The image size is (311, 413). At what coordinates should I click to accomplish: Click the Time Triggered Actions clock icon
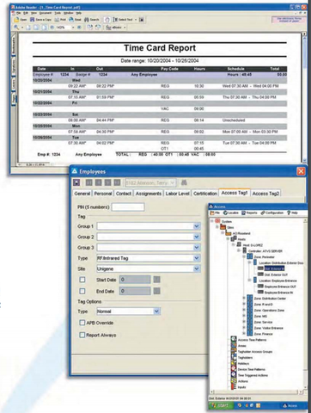point(234,375)
